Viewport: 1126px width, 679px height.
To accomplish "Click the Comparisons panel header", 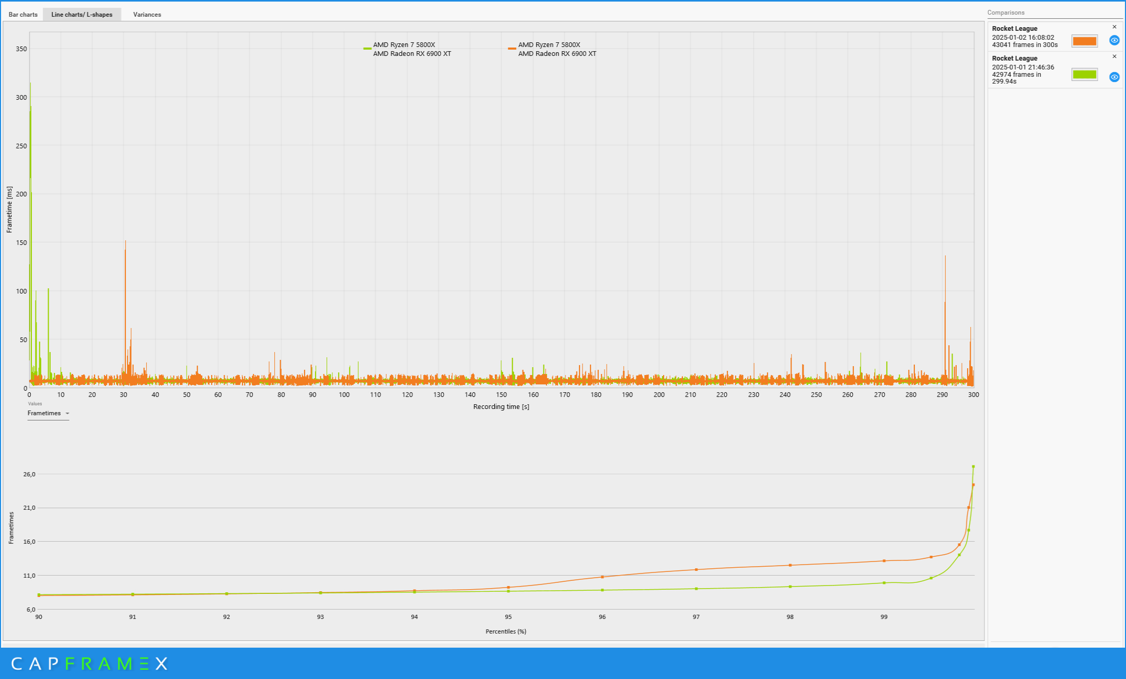I will coord(1006,13).
